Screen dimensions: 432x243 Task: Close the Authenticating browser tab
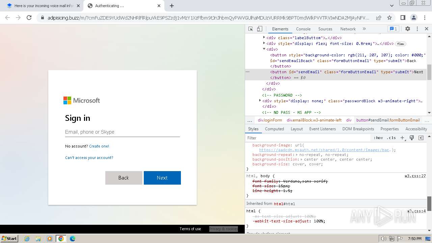[x=159, y=6]
